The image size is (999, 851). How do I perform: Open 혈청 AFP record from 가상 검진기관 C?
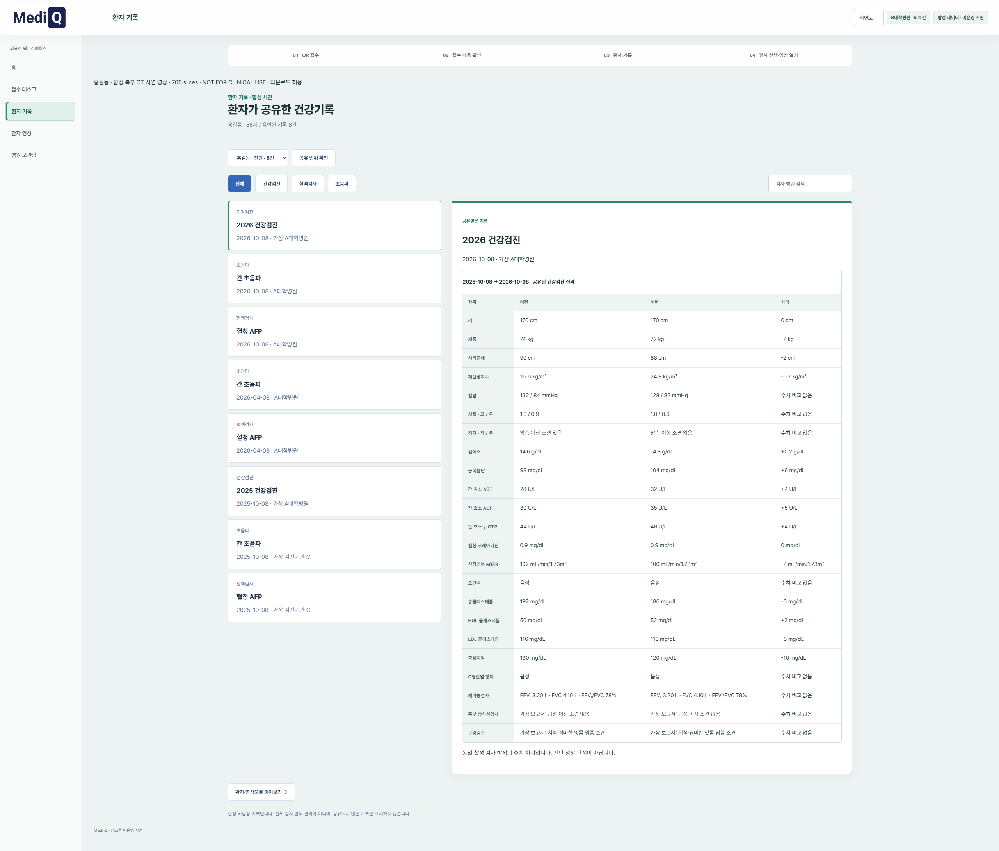334,597
